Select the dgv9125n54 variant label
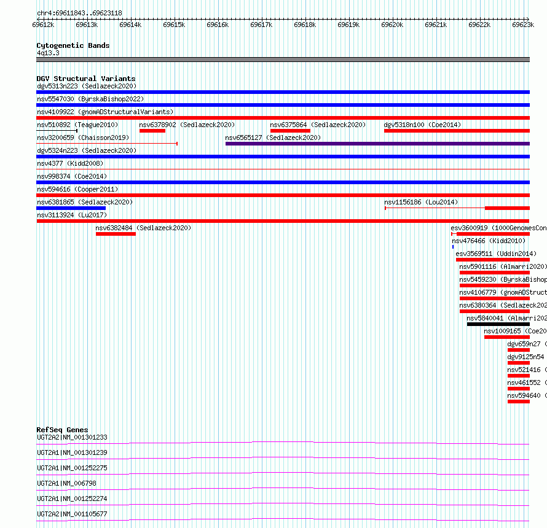This screenshot has width=547, height=528. tap(525, 357)
